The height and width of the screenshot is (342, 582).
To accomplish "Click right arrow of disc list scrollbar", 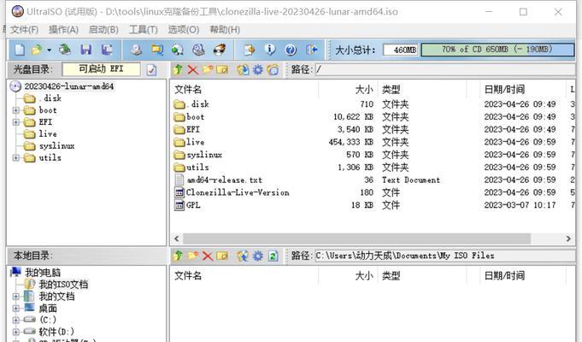I will coord(568,239).
